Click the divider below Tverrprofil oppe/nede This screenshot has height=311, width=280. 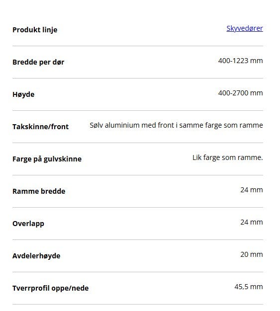click(x=138, y=304)
